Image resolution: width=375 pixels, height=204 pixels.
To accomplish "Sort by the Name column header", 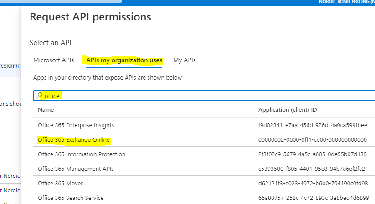I will [x=46, y=110].
